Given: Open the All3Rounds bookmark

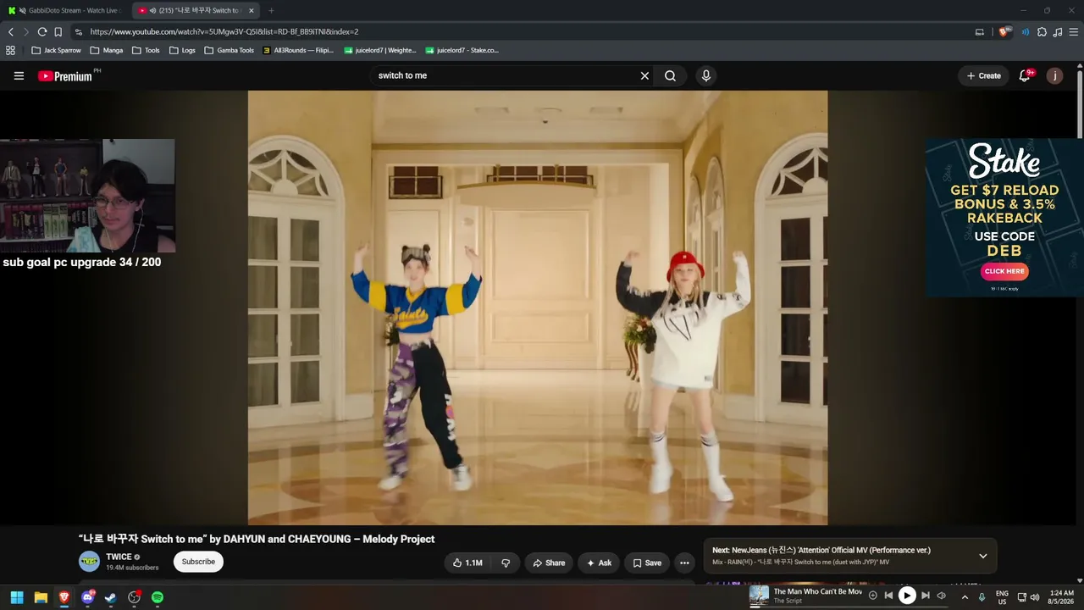Looking at the screenshot, I should click(298, 51).
